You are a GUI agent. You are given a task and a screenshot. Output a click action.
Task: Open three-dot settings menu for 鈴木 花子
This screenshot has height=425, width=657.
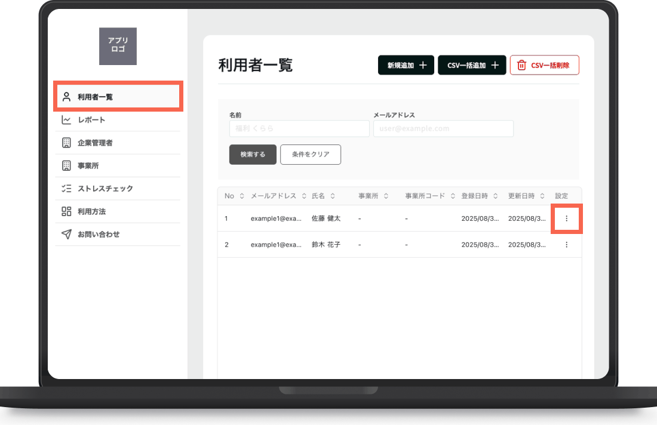[x=566, y=245]
